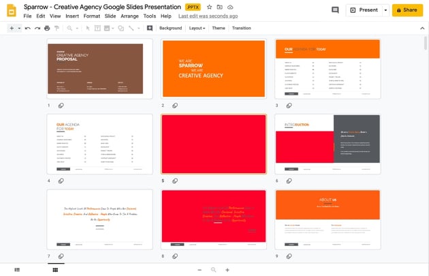Open Present options dropdown arrow
Image resolution: width=429 pixels, height=276 pixels.
[x=385, y=10]
